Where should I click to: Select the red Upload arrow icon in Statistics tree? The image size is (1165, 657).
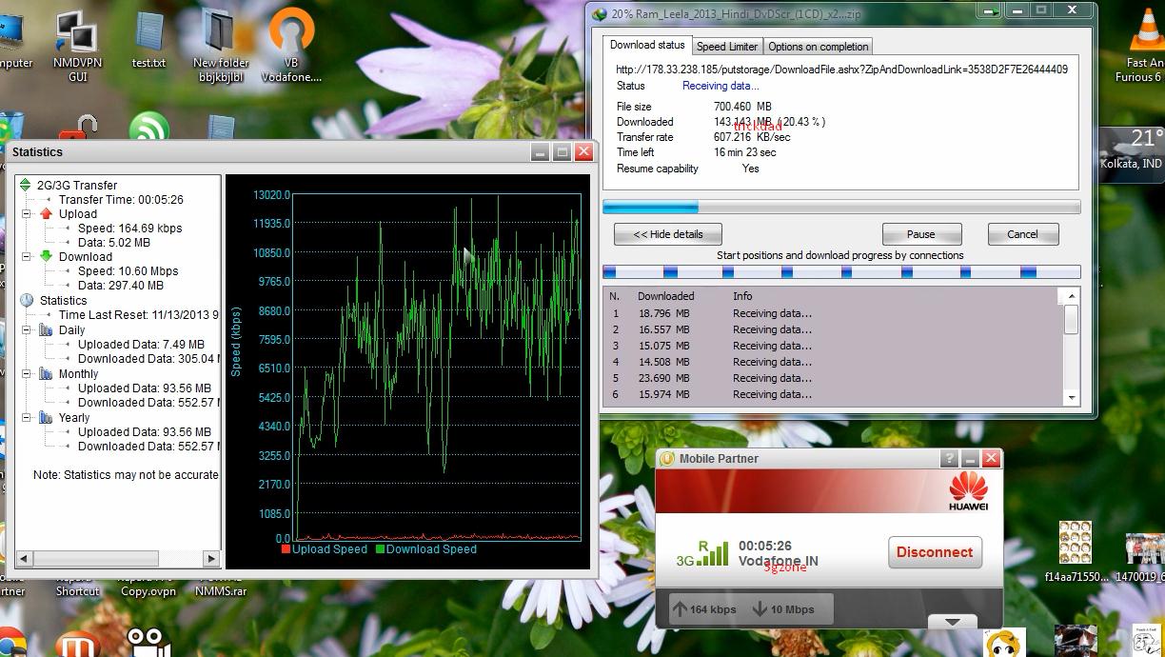(46, 214)
